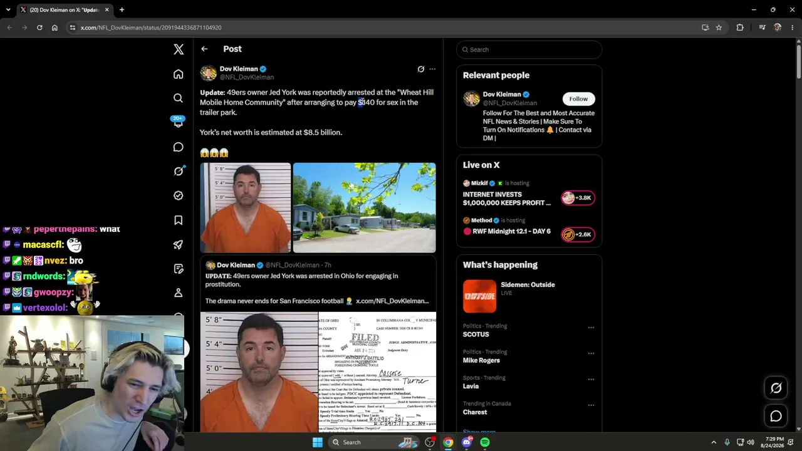Open the Sidemen: Outside live event

(x=529, y=296)
